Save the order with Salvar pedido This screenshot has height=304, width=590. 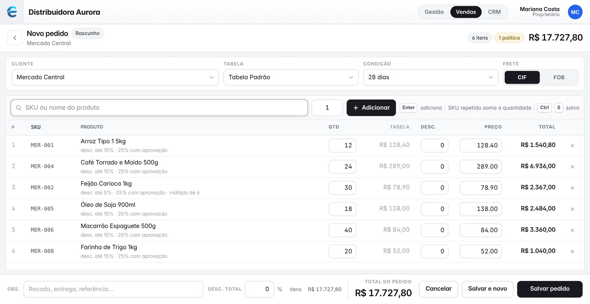[x=550, y=289]
